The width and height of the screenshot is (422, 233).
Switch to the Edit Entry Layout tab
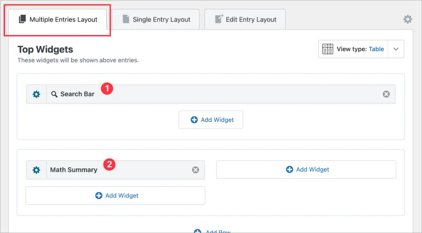coord(245,19)
